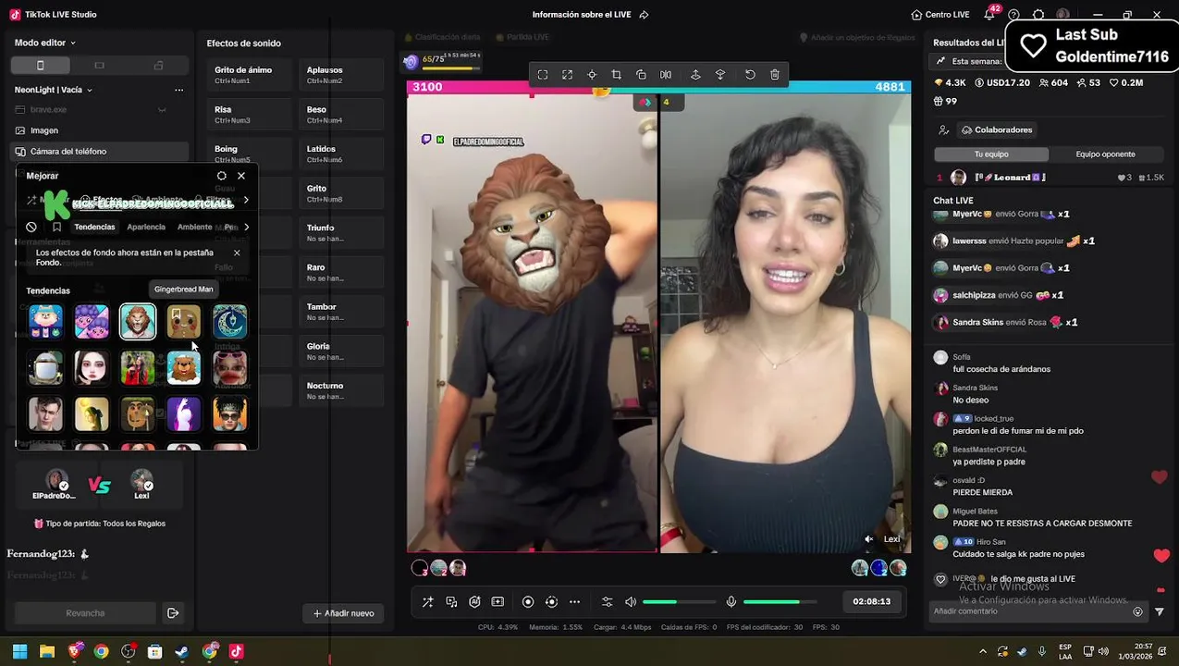Switch to the Apariencia tab

[146, 227]
